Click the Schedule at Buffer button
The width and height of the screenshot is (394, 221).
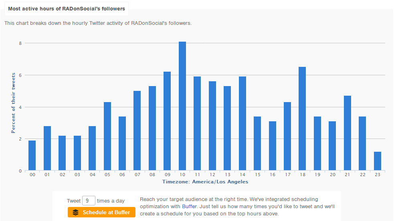pos(101,212)
